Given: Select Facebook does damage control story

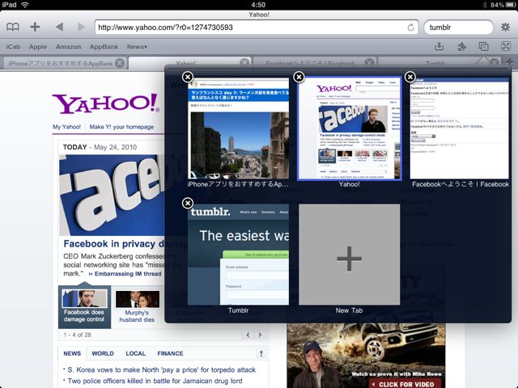Looking at the screenshot, I should tap(84, 307).
